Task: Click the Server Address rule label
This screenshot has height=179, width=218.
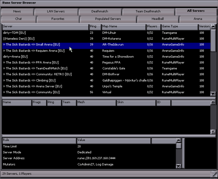Action: pos(14,158)
